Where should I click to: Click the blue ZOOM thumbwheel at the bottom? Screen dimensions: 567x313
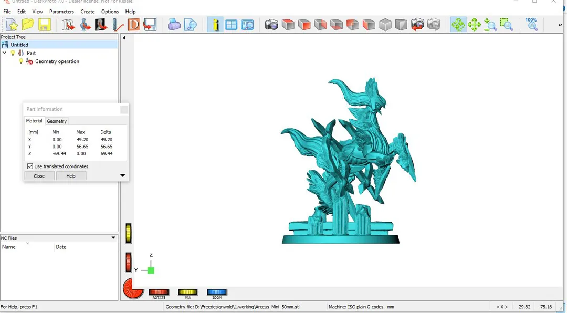tap(217, 292)
